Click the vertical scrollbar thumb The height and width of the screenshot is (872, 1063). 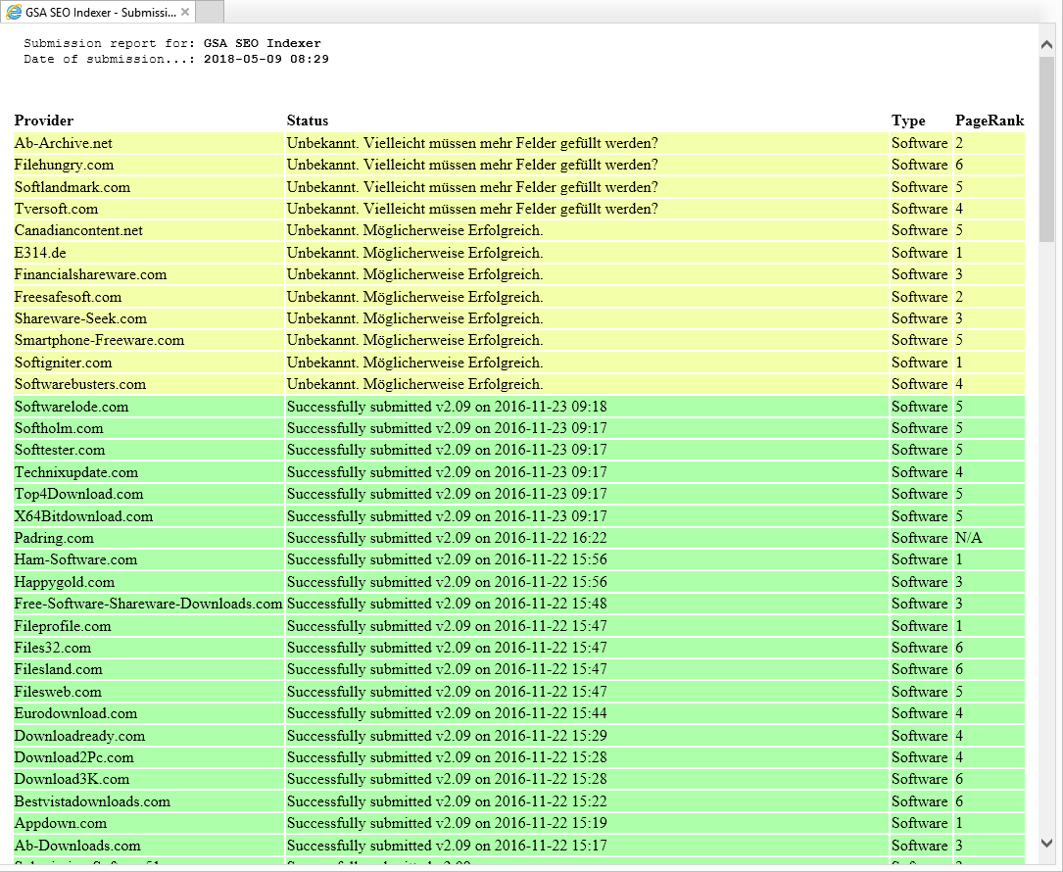pos(1046,149)
